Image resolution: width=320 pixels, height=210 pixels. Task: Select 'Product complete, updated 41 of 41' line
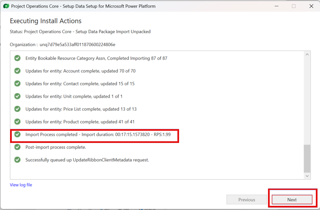(80, 122)
